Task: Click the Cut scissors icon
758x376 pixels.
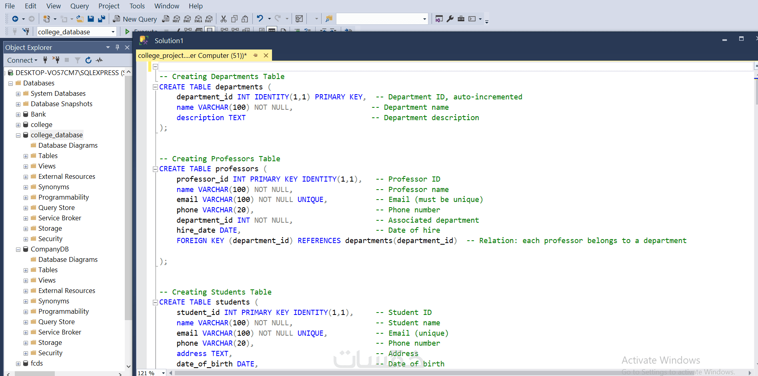Action: click(x=224, y=19)
